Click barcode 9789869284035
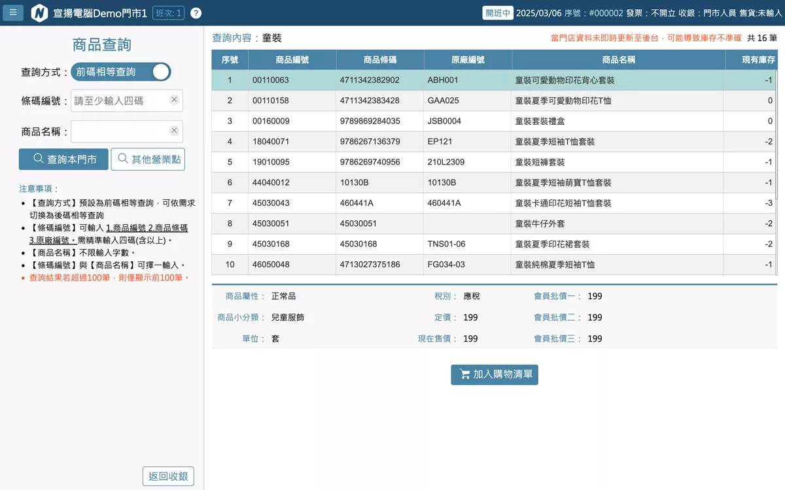Screen dimensions: 785x490 pos(370,121)
